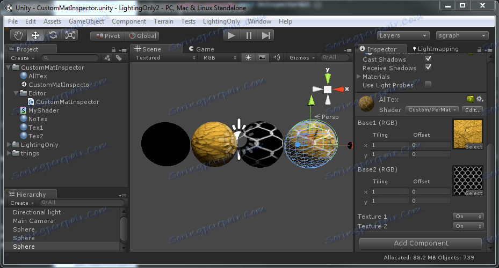This screenshot has width=499, height=268.
Task: Toggle scene lighting sun icon
Action: [x=248, y=57]
